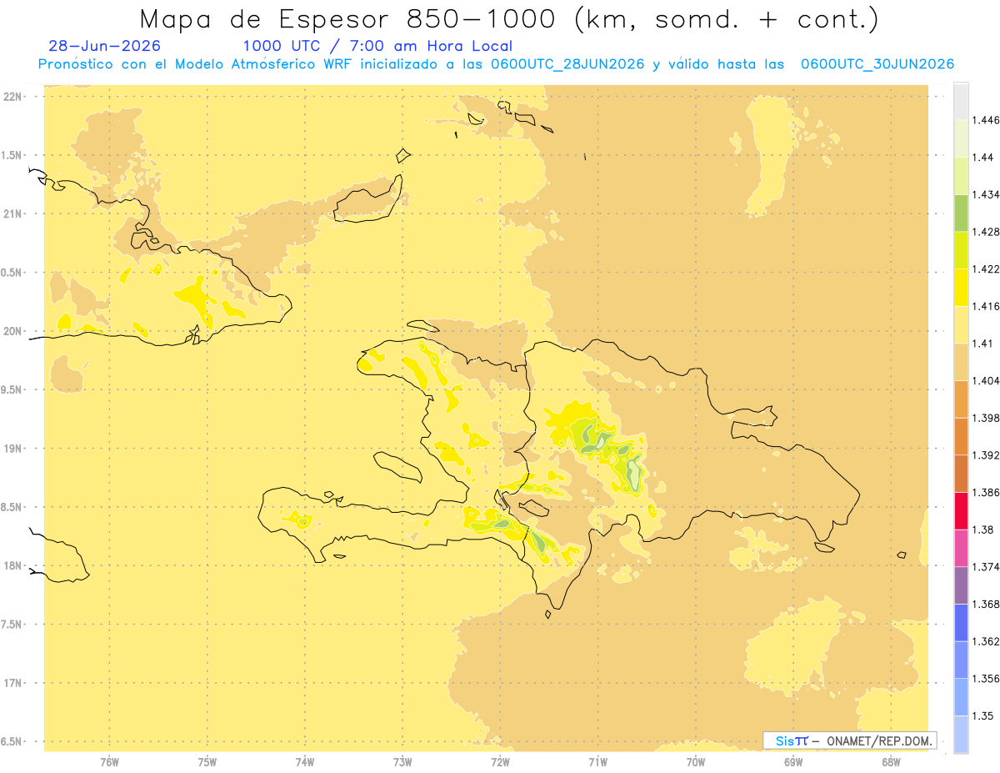
Task: Click the 1.446 value on the color scale
Action: coord(984,120)
